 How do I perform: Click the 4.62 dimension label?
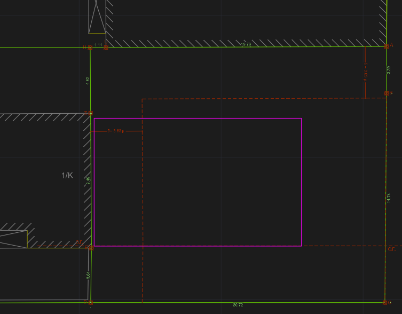click(88, 80)
